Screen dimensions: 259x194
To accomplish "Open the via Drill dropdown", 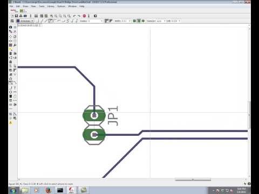I will pos(175,21).
